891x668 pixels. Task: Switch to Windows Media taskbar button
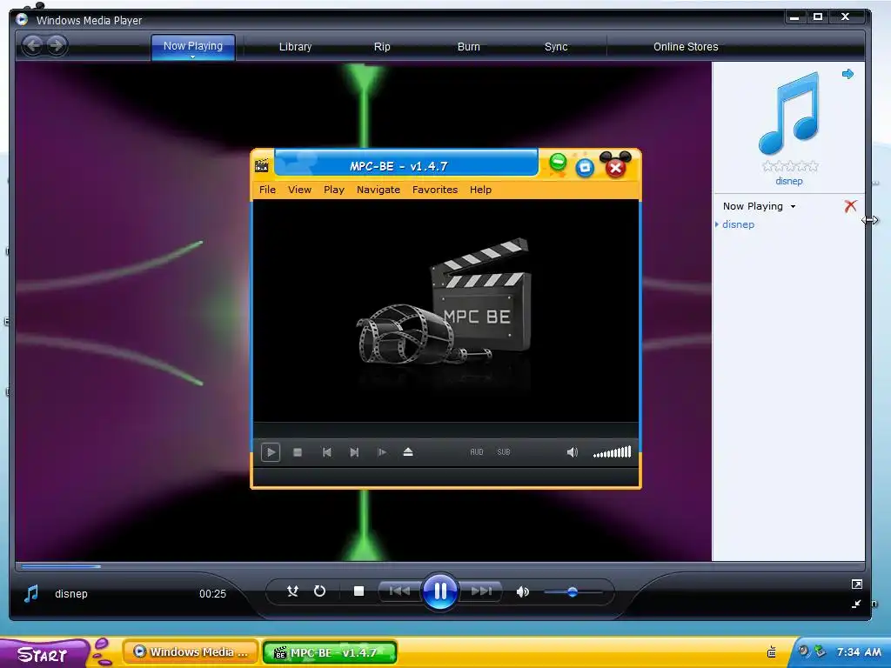click(191, 652)
